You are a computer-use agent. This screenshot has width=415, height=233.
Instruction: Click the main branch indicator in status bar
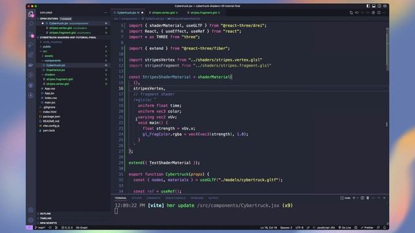coord(40,227)
